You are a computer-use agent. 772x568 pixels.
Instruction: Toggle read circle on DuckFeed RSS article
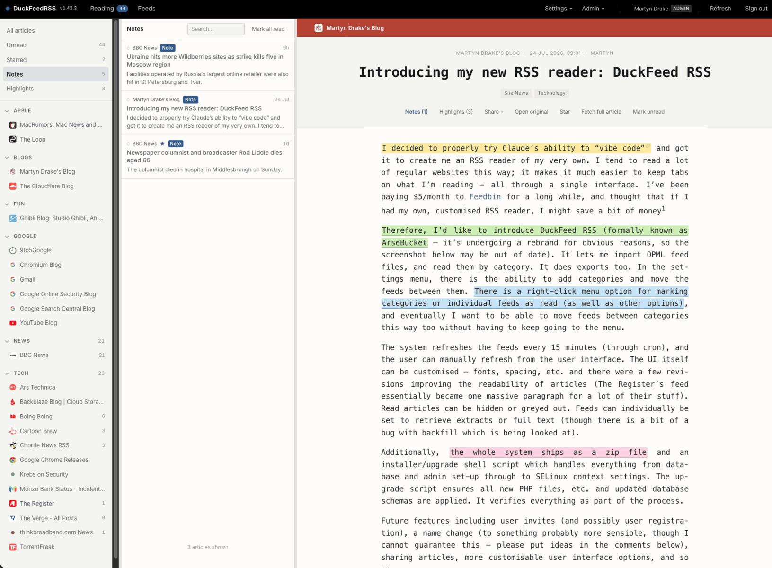tap(128, 100)
